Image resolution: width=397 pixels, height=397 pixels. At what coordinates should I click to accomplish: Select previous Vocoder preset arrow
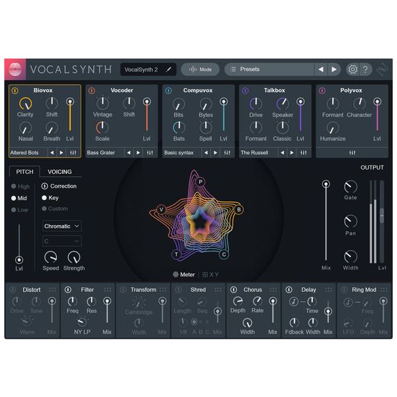129,153
